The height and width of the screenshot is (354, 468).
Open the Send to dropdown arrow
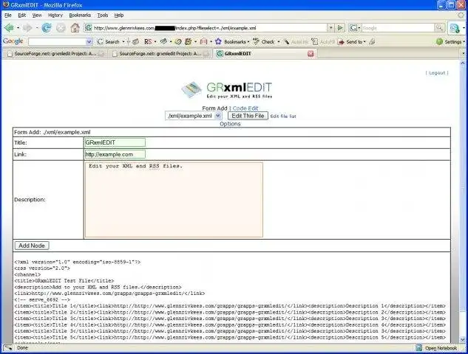pyautogui.click(x=364, y=42)
